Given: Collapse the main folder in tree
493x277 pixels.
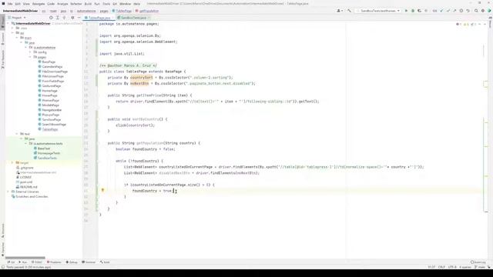Looking at the screenshot, I should click(17, 38).
